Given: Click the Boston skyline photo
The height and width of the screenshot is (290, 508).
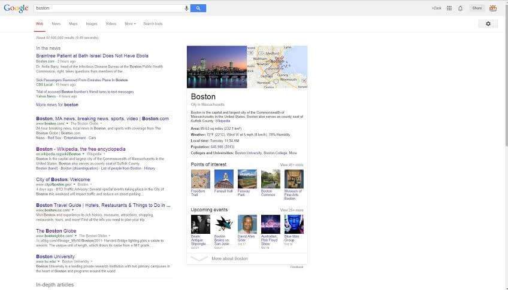Looking at the screenshot, I should pos(217,67).
